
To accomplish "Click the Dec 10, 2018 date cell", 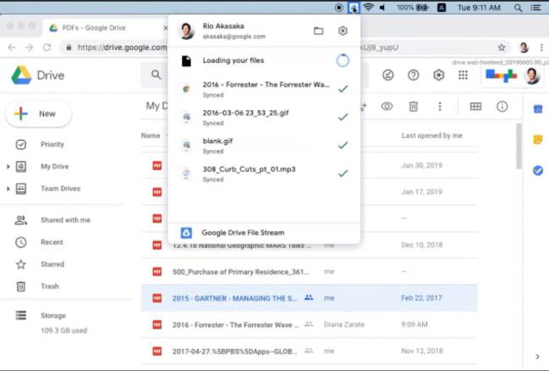I will point(421,245).
